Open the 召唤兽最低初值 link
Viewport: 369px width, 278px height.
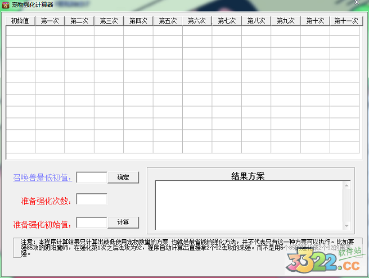42,177
